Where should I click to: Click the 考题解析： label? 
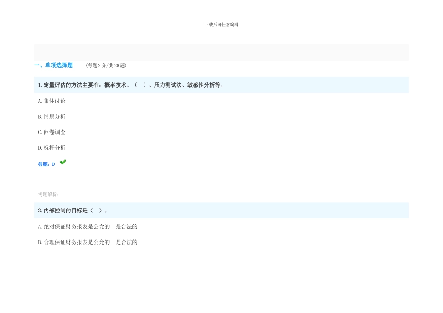click(48, 195)
